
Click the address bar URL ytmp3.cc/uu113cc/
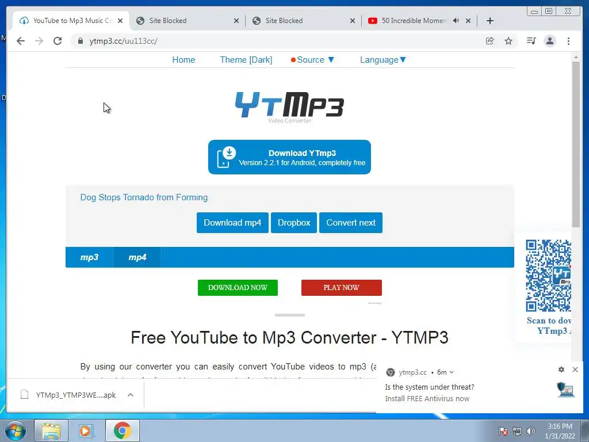(x=123, y=41)
